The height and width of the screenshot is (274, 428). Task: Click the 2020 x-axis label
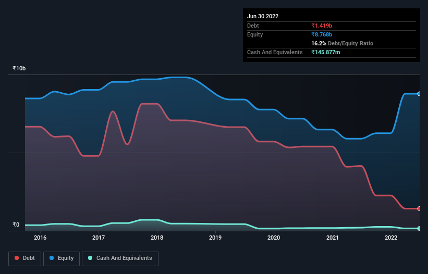coord(274,238)
